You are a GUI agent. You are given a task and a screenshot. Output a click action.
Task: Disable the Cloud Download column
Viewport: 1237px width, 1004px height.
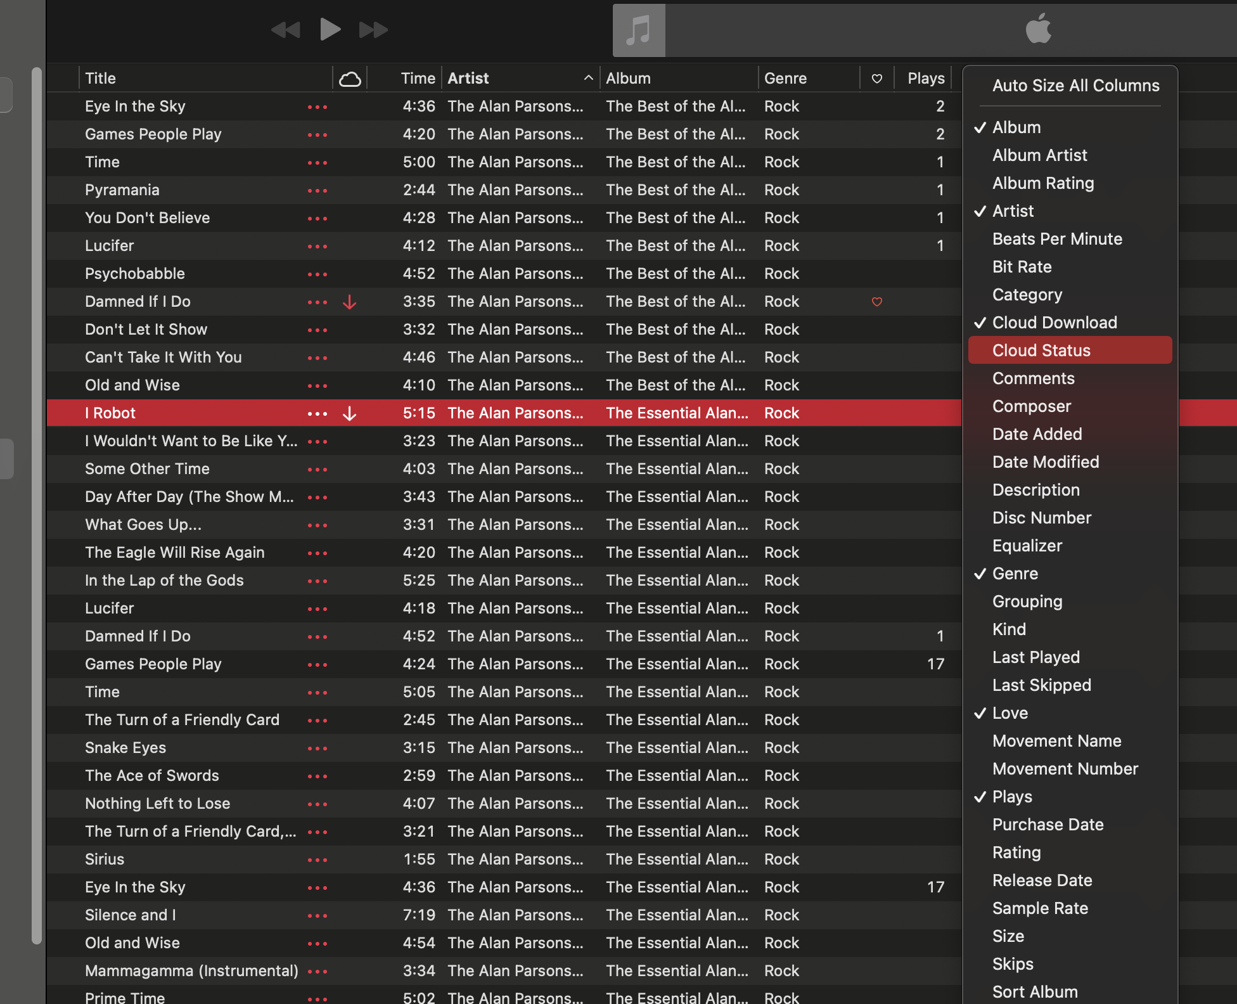tap(1054, 323)
